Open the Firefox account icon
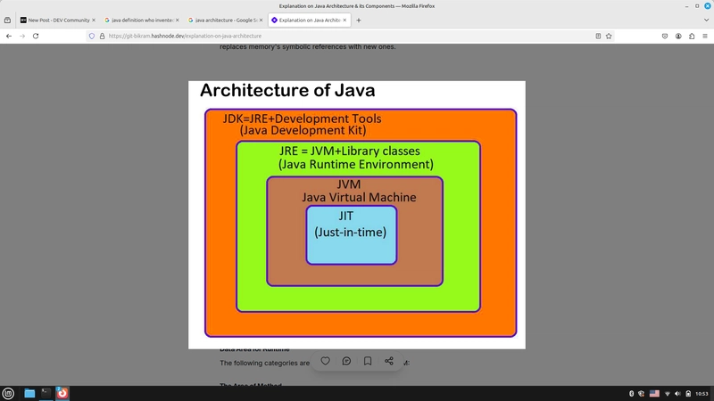The width and height of the screenshot is (714, 401). click(x=678, y=36)
